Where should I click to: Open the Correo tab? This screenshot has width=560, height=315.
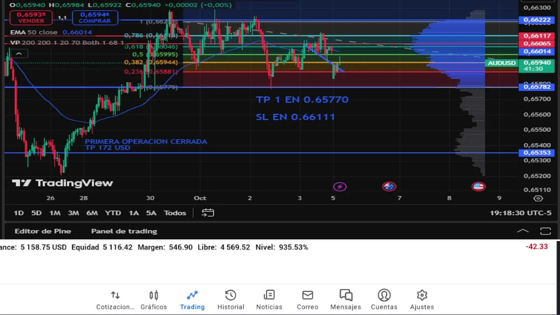pos(308,300)
